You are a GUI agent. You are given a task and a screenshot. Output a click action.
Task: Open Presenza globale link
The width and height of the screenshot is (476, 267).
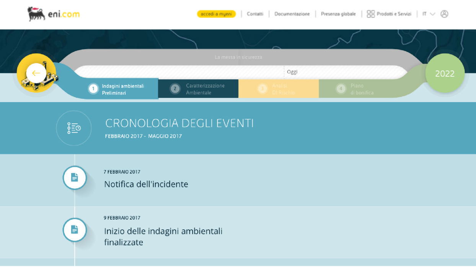(x=338, y=14)
